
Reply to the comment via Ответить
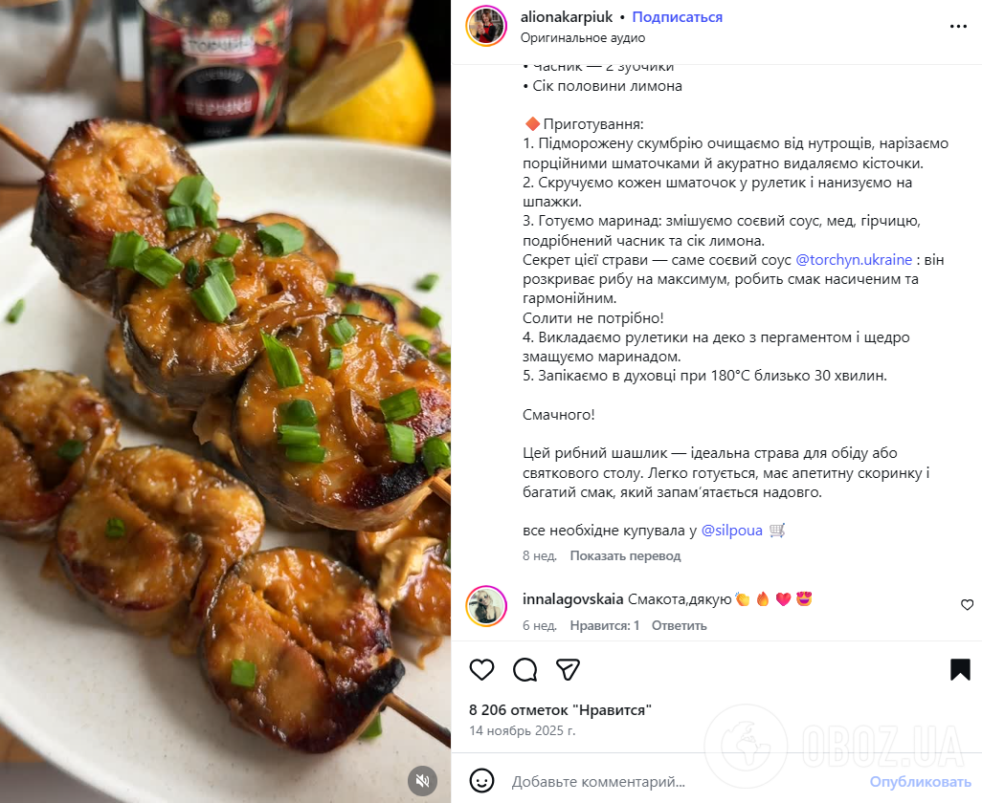point(679,625)
